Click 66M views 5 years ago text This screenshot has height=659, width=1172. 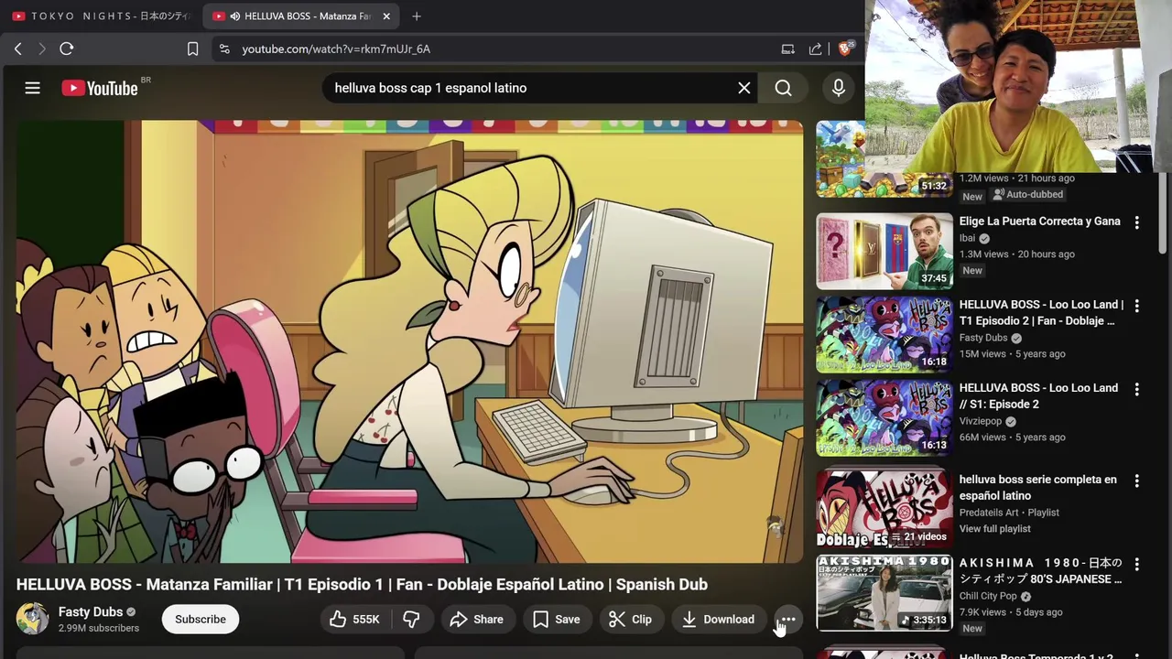1012,438
